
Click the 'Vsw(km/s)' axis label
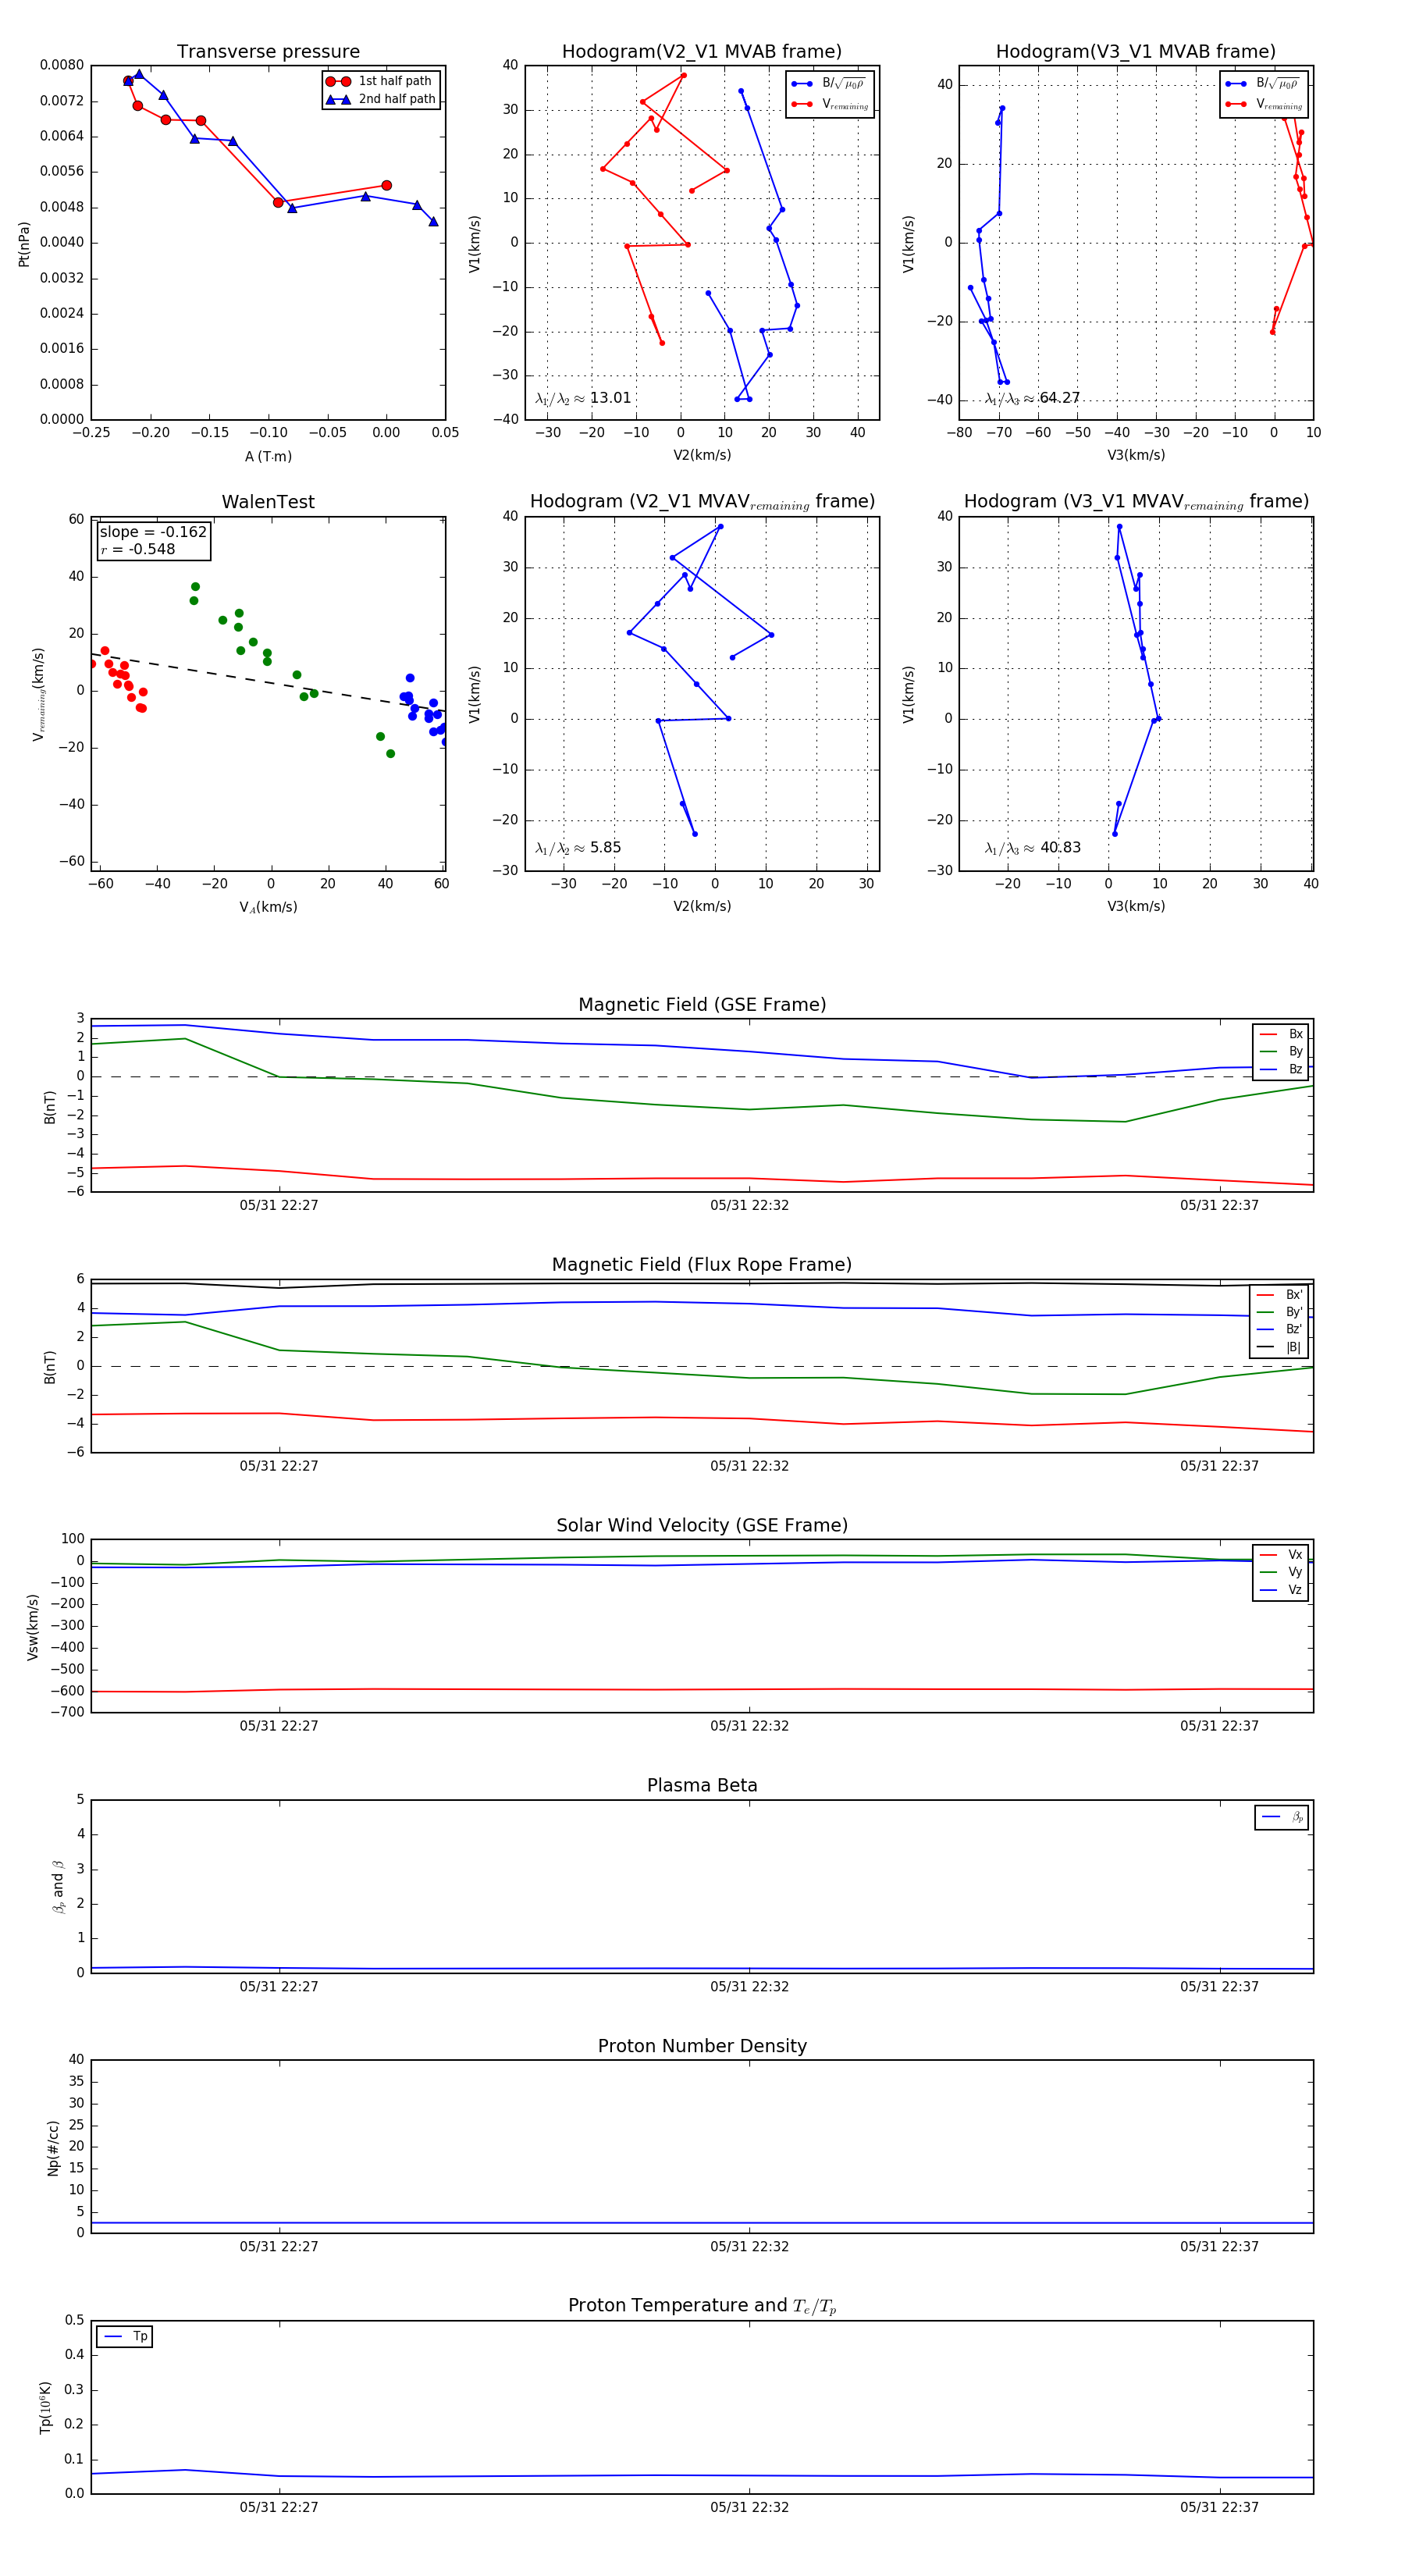(x=33, y=1627)
